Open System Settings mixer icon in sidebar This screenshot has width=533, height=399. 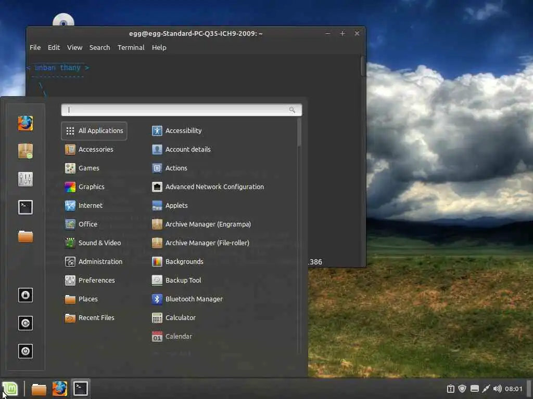26,179
